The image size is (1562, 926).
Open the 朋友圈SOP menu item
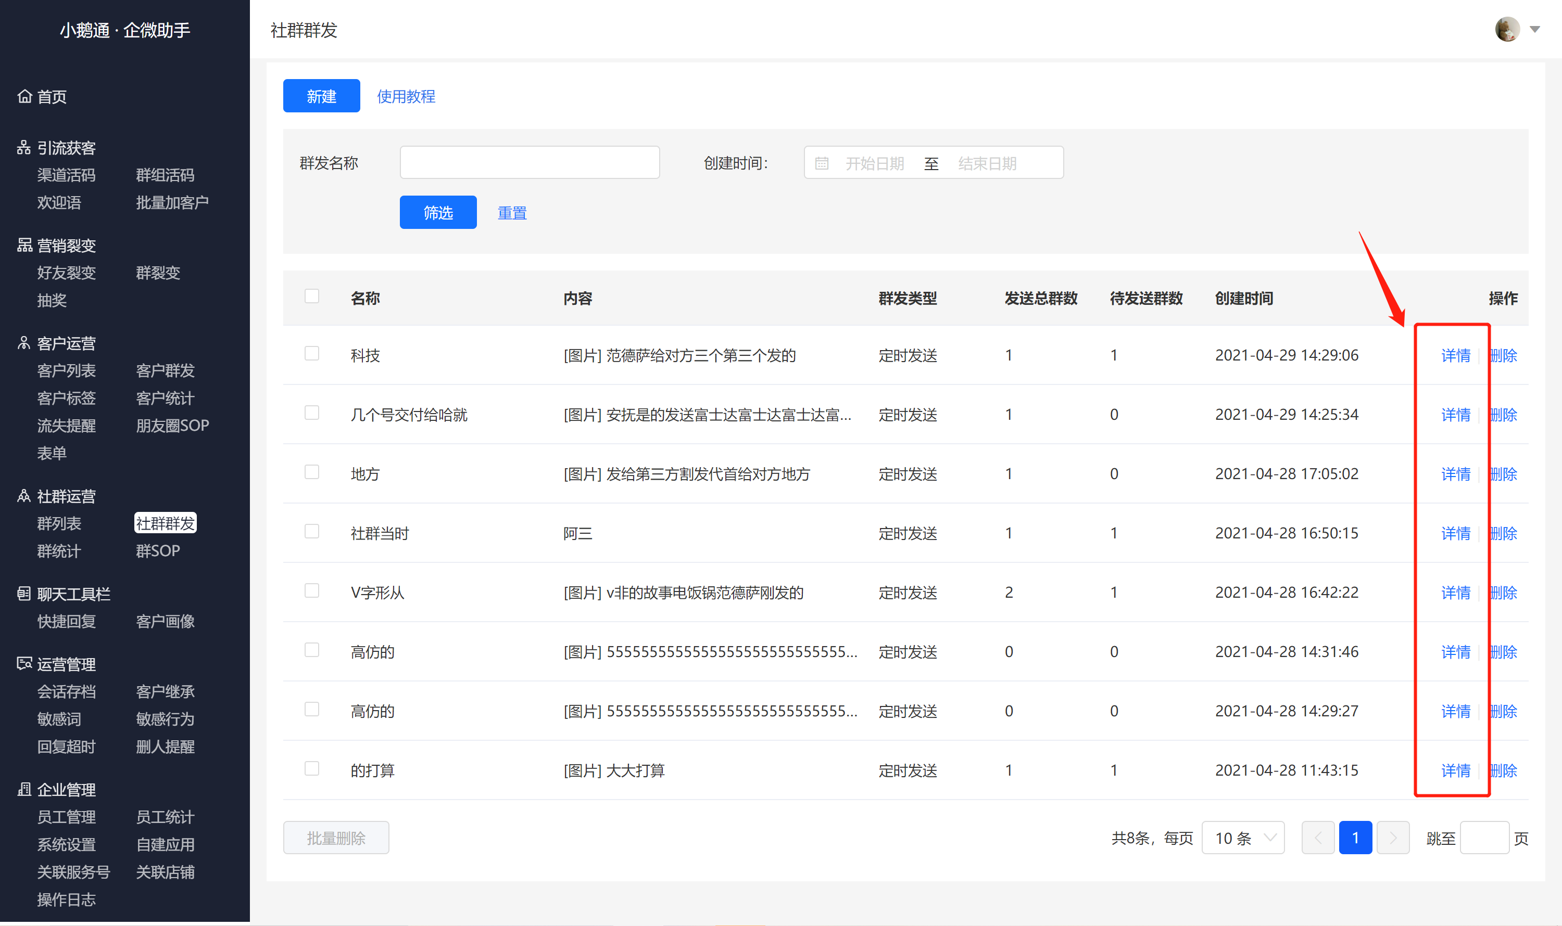pyautogui.click(x=172, y=425)
